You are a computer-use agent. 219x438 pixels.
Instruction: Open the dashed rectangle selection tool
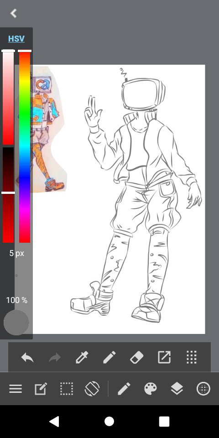pos(67,389)
